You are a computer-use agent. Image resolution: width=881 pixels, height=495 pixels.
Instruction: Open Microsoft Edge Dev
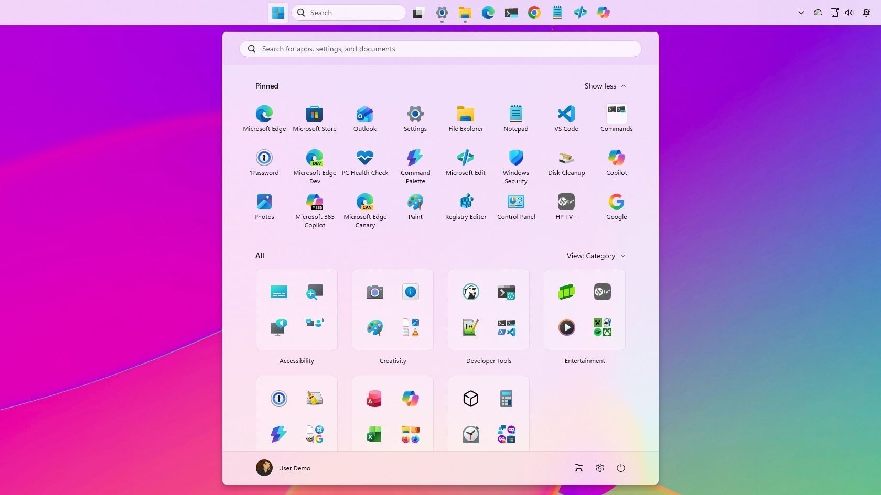click(x=315, y=167)
